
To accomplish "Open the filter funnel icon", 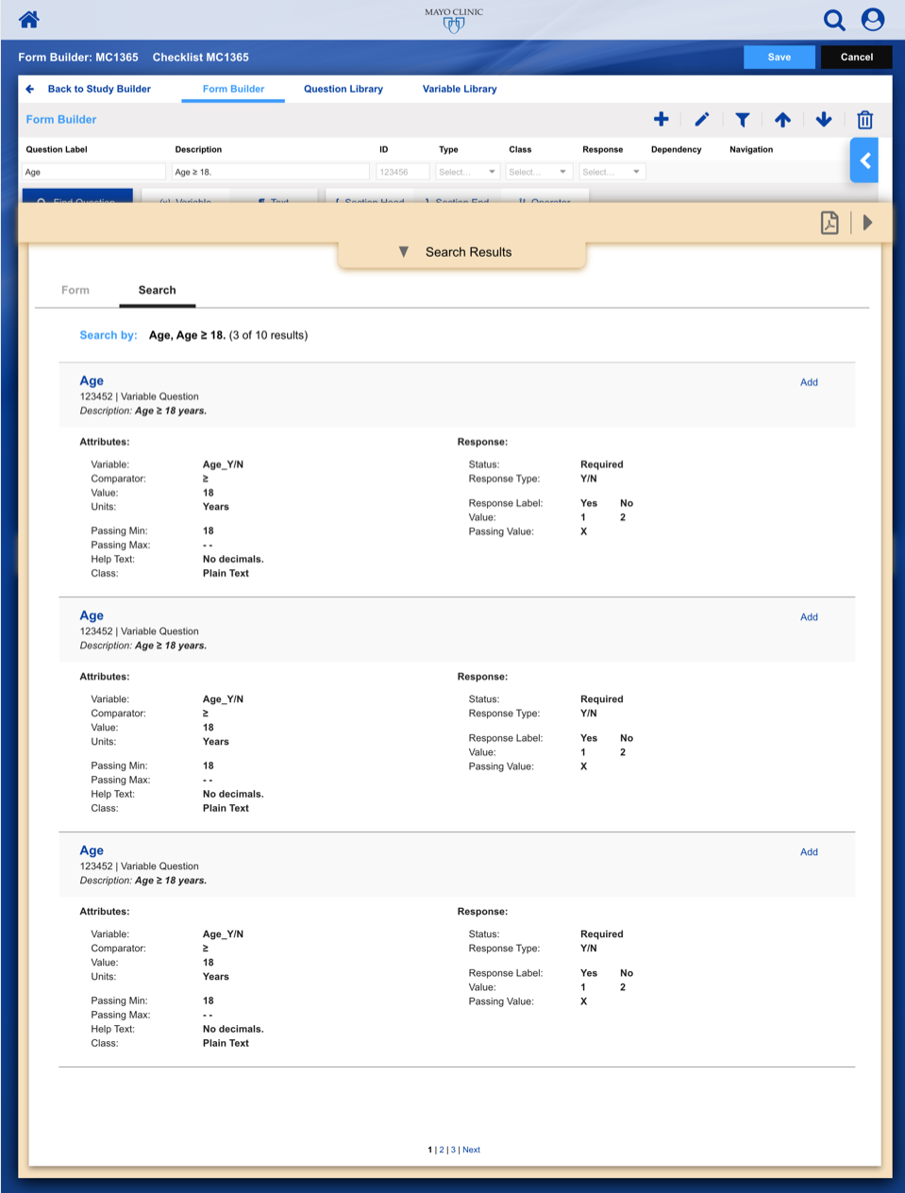I will pos(743,120).
